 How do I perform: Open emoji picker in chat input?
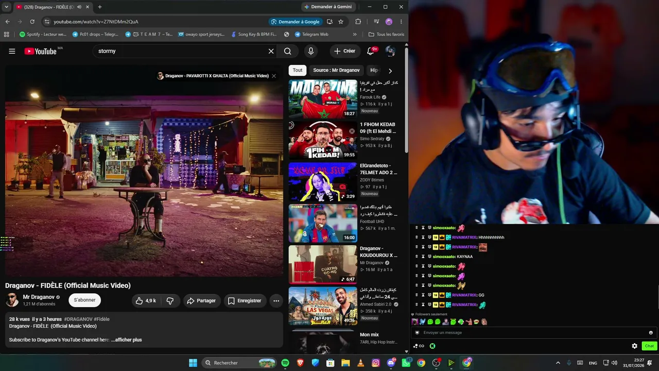[651, 332]
